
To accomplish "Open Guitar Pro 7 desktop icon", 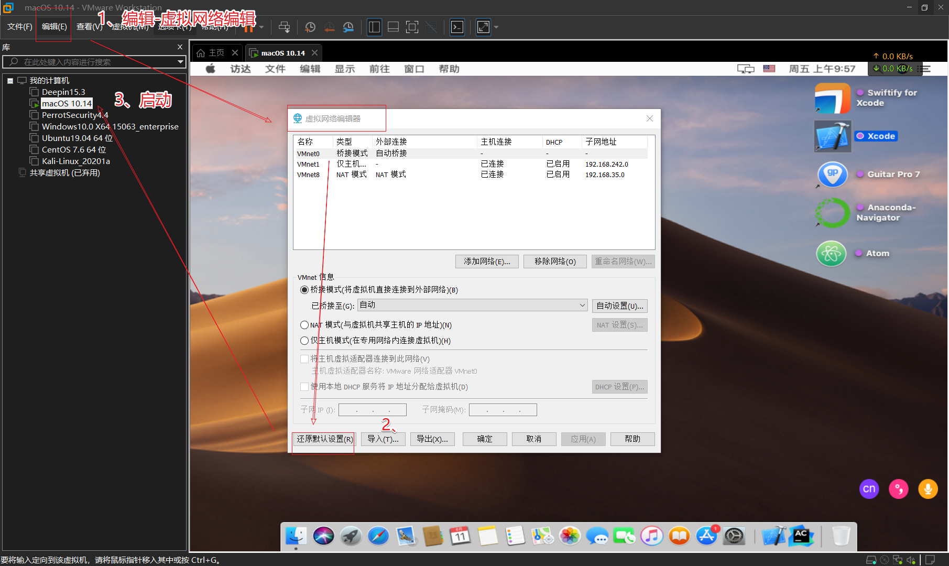I will (x=833, y=175).
